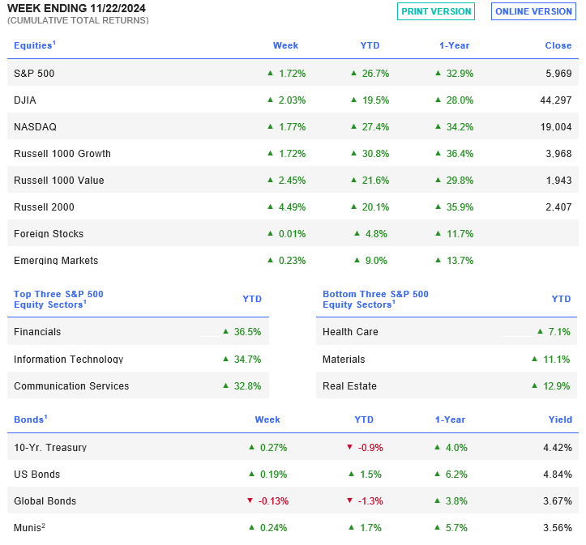The image size is (586, 545).
Task: Click DJIA weekly return 2.03%
Action: coord(292,100)
